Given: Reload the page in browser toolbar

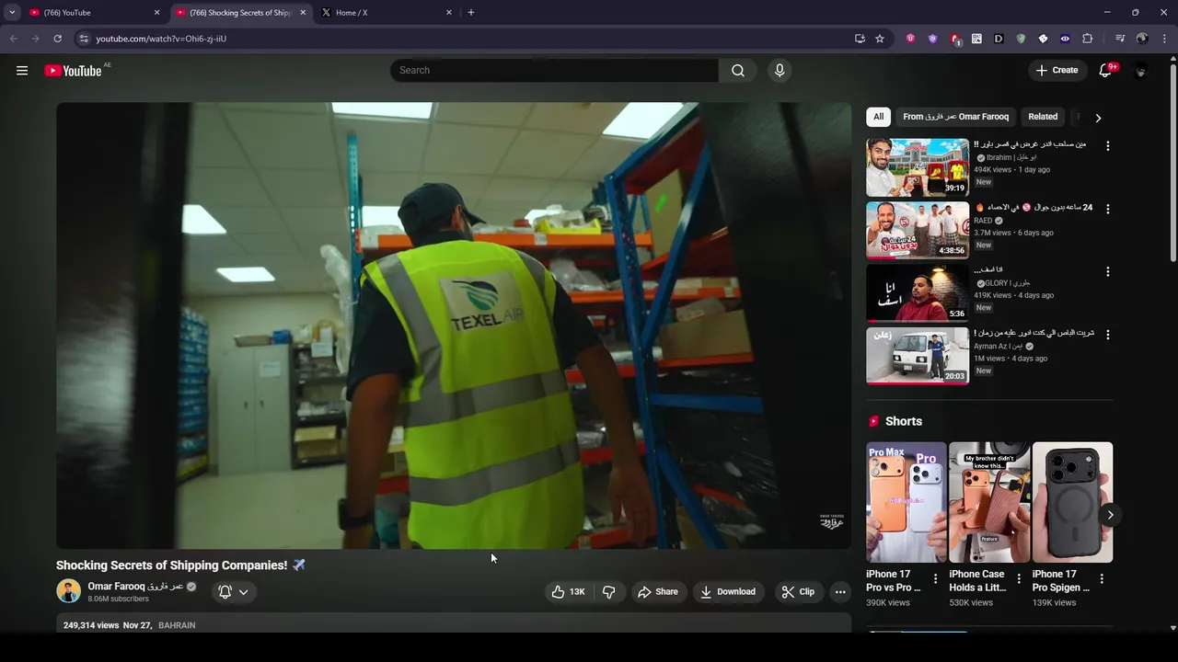Looking at the screenshot, I should pyautogui.click(x=57, y=39).
